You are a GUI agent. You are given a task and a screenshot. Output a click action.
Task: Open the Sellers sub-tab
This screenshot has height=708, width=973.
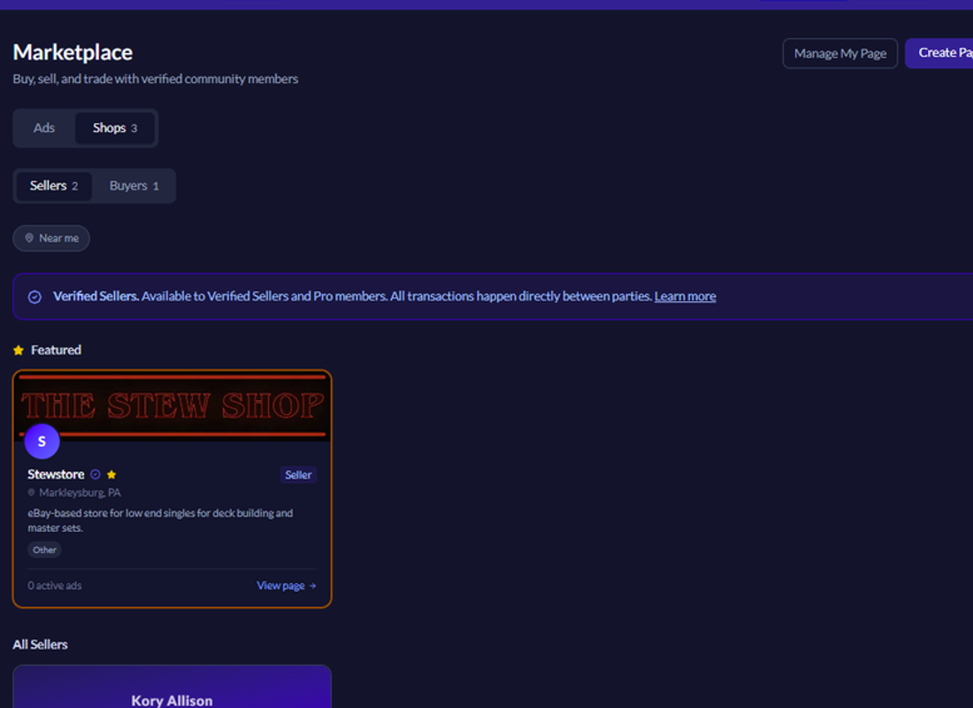pos(54,186)
